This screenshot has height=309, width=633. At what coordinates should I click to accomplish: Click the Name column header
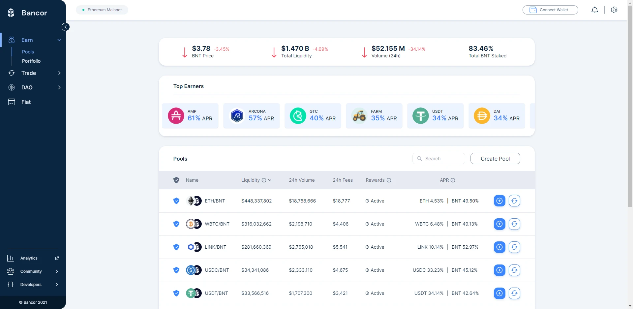click(192, 180)
